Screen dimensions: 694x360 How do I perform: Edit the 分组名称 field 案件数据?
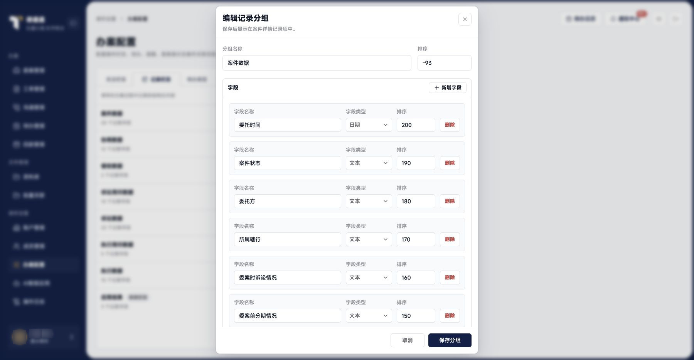[317, 63]
